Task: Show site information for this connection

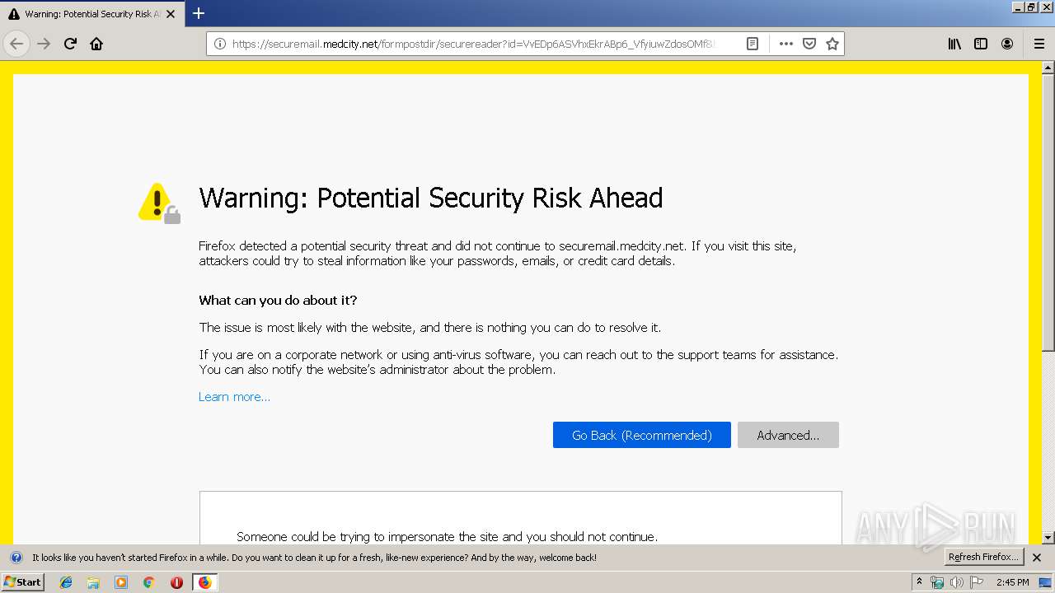Action: [x=220, y=44]
